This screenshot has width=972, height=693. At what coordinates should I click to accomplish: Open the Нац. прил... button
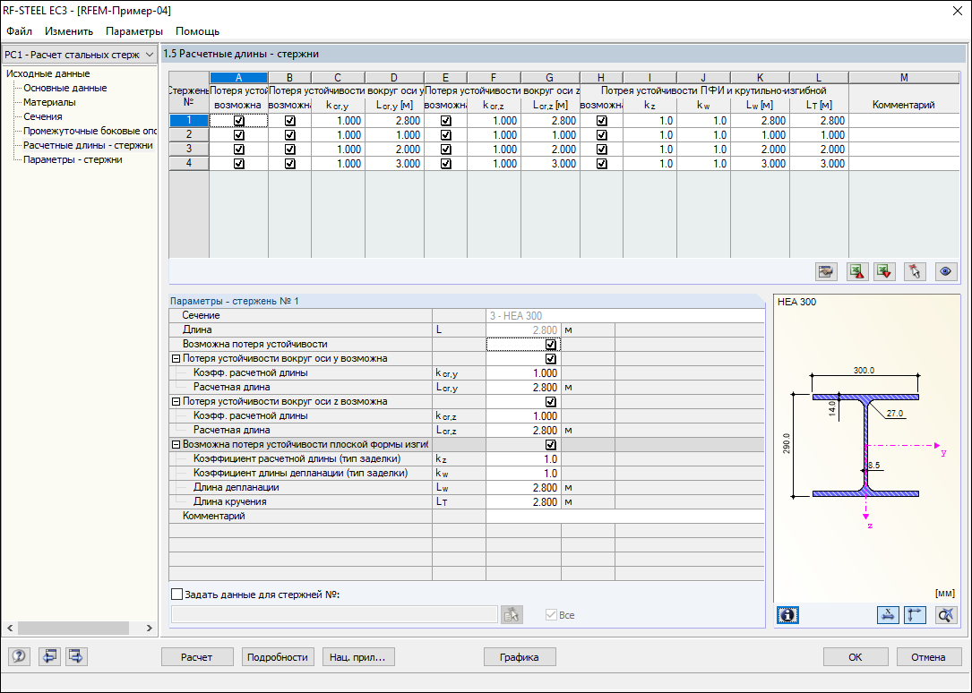[358, 657]
